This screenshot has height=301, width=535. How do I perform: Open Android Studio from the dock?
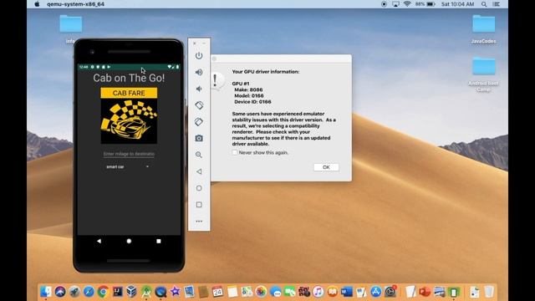[x=146, y=292]
